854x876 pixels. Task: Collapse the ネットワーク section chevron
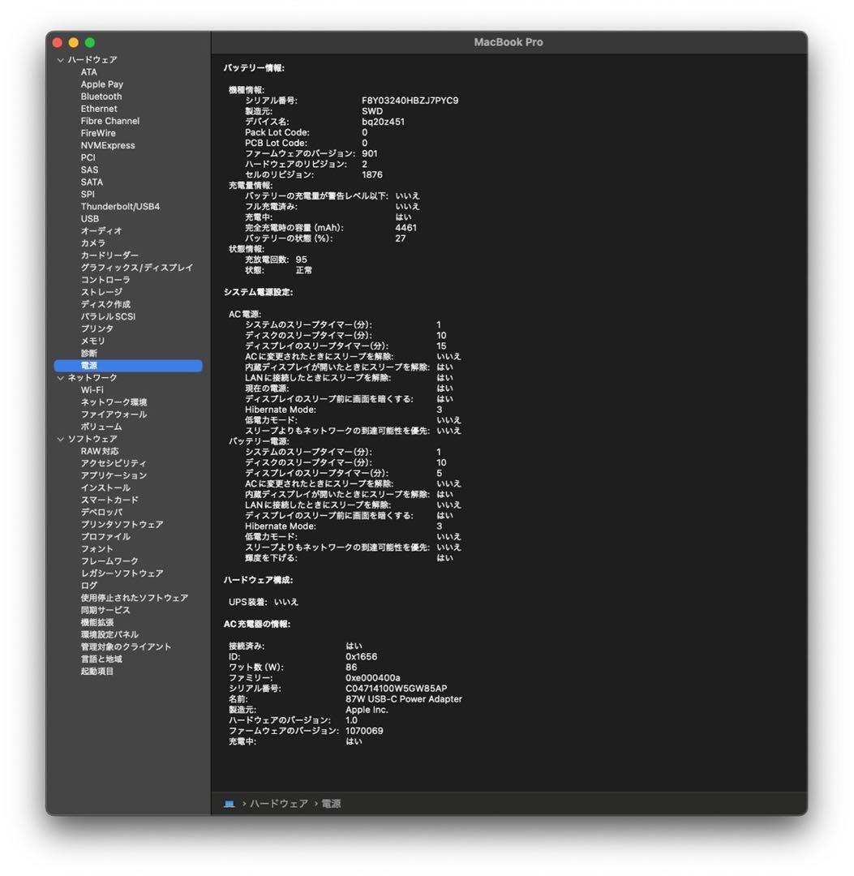click(60, 378)
